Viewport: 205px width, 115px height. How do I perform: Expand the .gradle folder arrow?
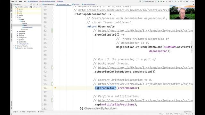16,9
